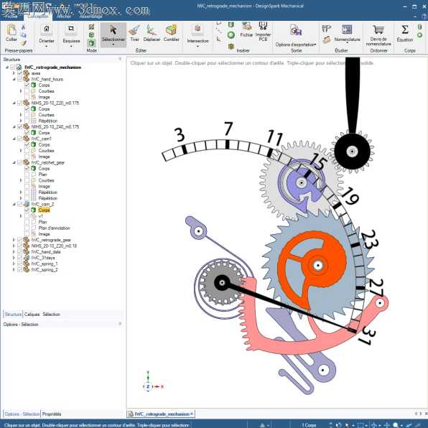This screenshot has height=428, width=428.
Task: Click the section mode icon in Mode
Action: 91,35
